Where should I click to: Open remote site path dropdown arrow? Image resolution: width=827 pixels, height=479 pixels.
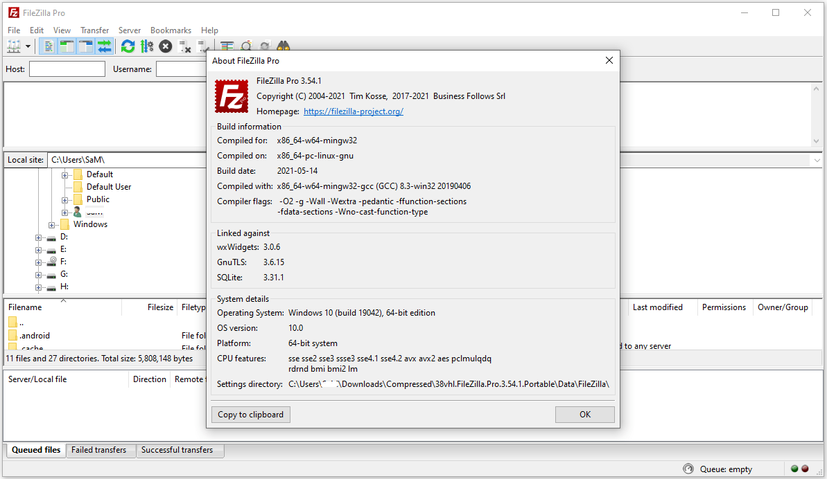817,160
